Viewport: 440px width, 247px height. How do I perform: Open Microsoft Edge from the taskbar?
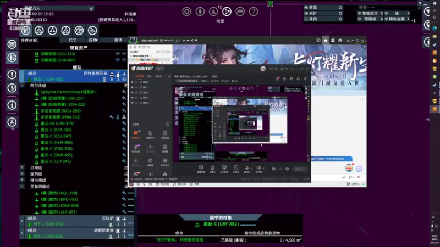pyautogui.click(x=435, y=29)
